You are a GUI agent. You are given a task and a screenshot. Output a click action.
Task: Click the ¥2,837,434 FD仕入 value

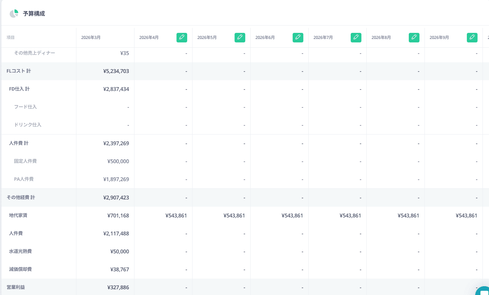[x=116, y=89]
